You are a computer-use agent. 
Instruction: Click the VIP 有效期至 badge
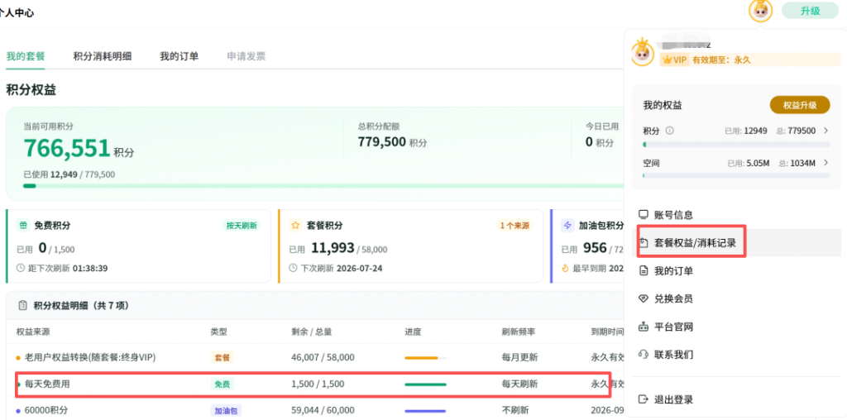point(750,60)
